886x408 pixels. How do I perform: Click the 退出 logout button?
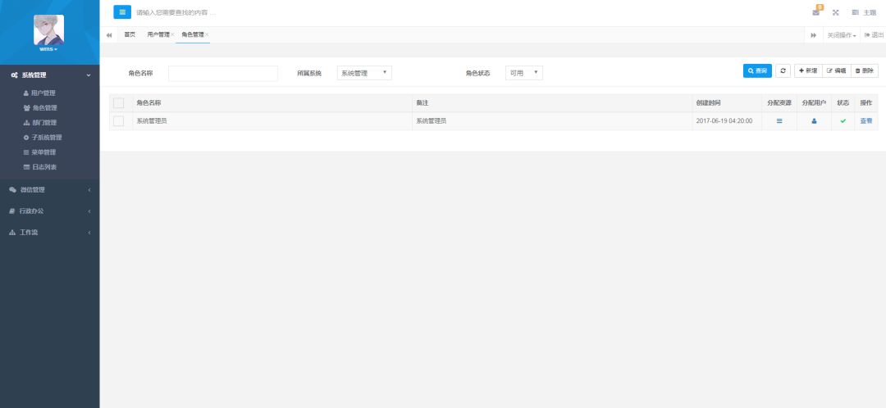[874, 35]
